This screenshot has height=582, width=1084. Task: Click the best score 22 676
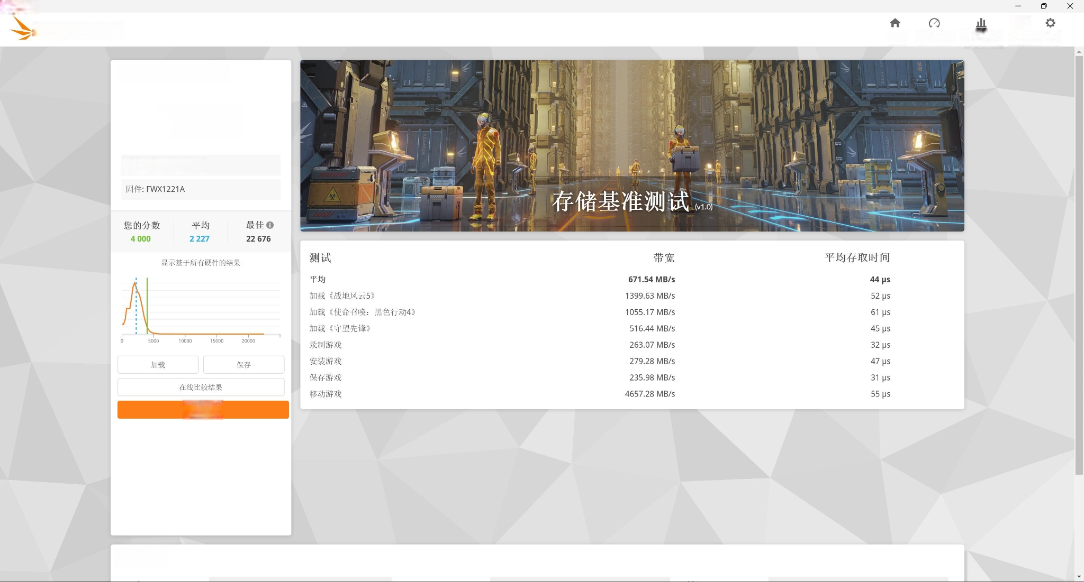click(x=258, y=239)
